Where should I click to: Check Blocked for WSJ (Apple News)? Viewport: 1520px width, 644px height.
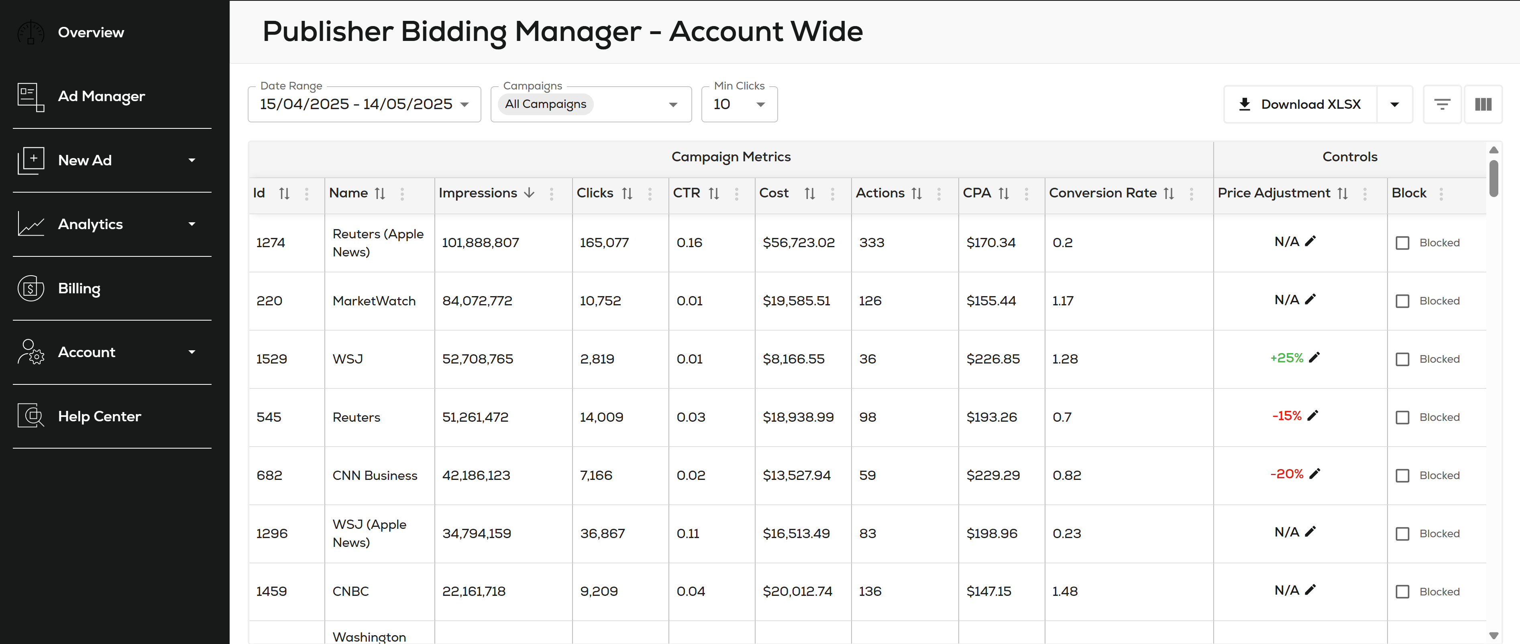[1402, 534]
